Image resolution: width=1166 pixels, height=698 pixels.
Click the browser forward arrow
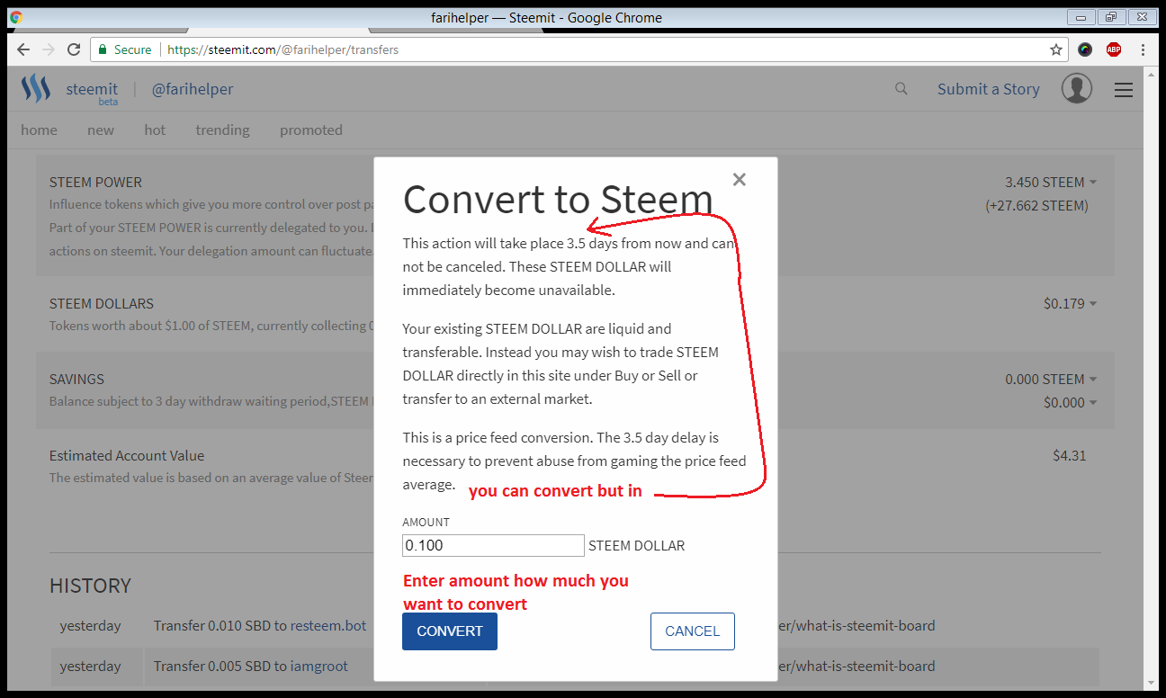coord(49,49)
